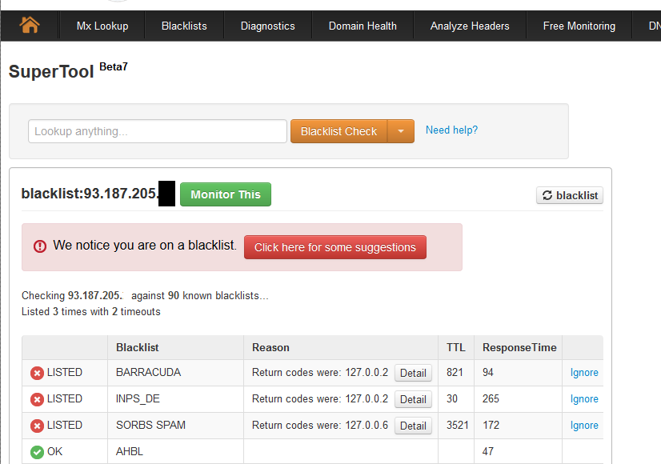Click the red LISTED icon beside INPS_DE
The width and height of the screenshot is (661, 464).
pos(37,398)
